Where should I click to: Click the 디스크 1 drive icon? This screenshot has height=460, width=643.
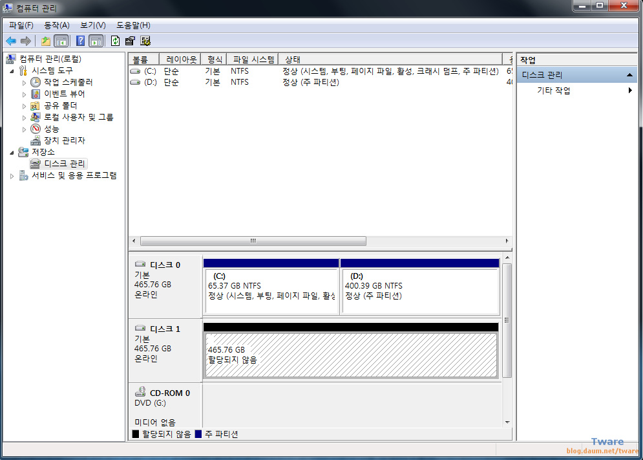(141, 328)
